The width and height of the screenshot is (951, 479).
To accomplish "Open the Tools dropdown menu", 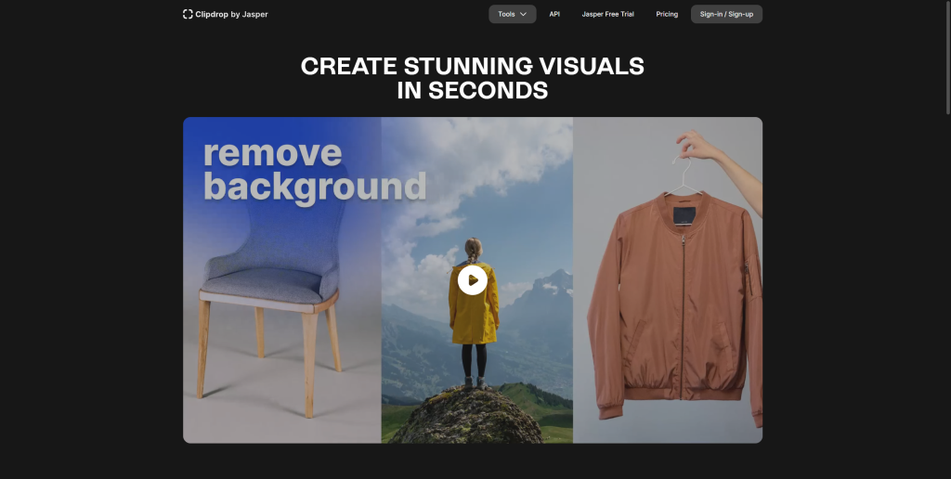I will click(512, 14).
